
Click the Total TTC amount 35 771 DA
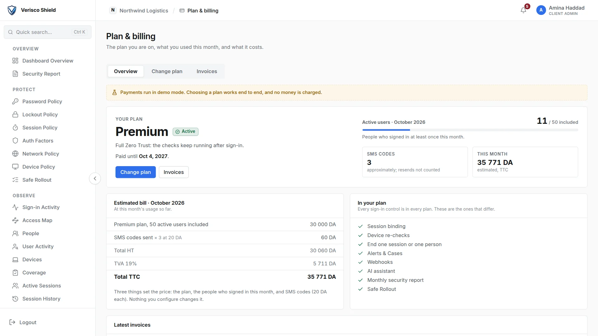click(321, 277)
